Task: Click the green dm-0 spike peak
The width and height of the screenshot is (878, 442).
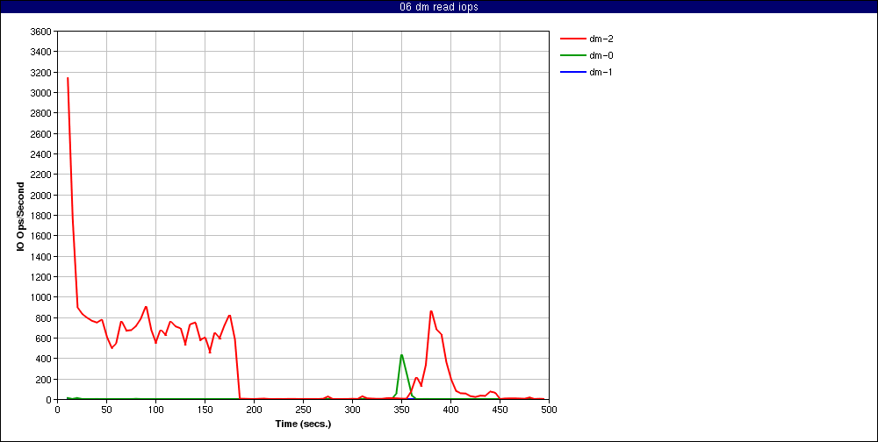Action: click(x=401, y=354)
